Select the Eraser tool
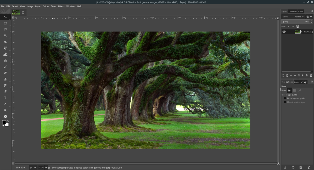The width and height of the screenshot is (314, 170). pos(5,73)
